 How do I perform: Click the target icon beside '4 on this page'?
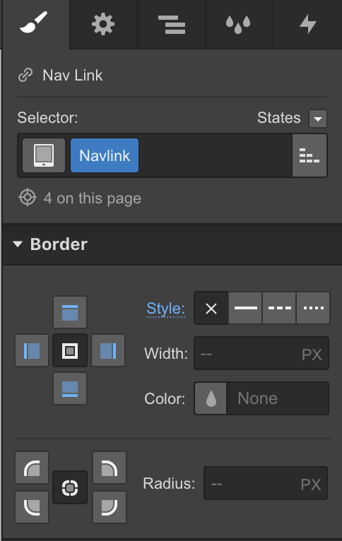28,198
